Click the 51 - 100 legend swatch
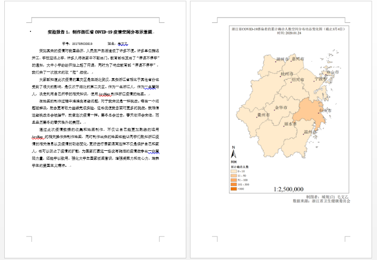Screen dimensions: 377x260 point(234,180)
